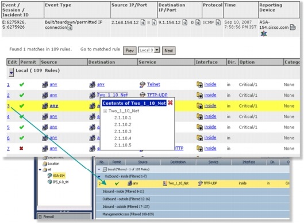The width and height of the screenshot is (304, 224).
Task: Open rule 1 edit link
Action: [8, 85]
